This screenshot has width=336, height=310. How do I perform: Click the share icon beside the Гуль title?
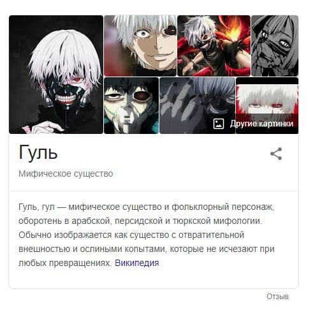[x=276, y=154]
